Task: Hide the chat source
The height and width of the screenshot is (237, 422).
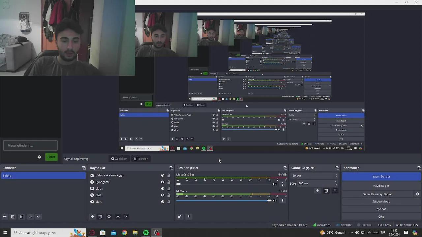Action: 163,195
